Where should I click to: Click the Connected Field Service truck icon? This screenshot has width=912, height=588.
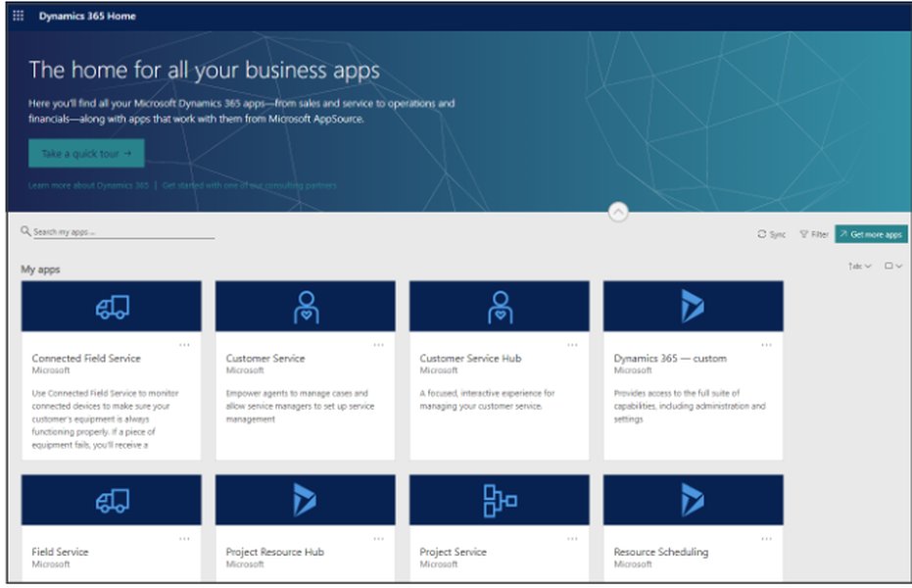click(x=113, y=307)
